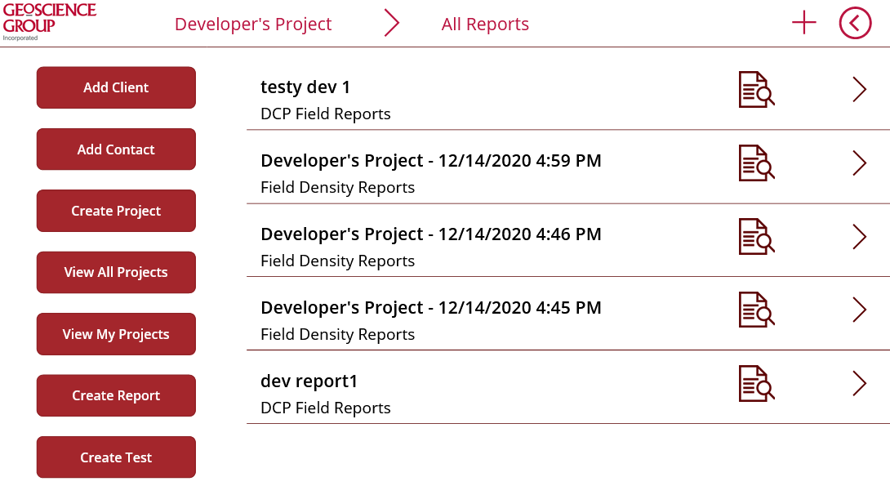Click DCP Field Reports under dev report1

[325, 408]
